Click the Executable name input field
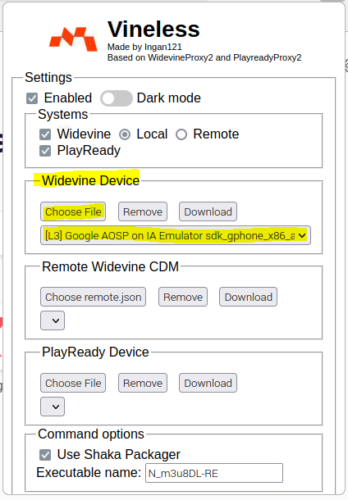This screenshot has width=348, height=500. (x=214, y=473)
